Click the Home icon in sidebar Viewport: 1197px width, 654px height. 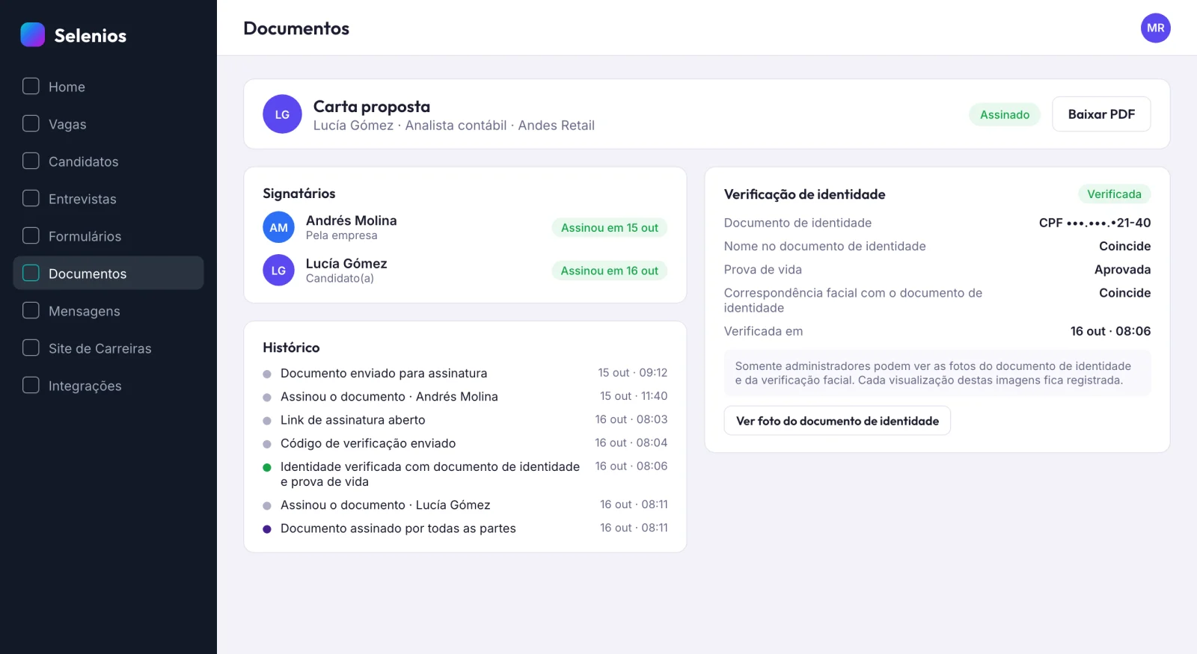coord(31,86)
